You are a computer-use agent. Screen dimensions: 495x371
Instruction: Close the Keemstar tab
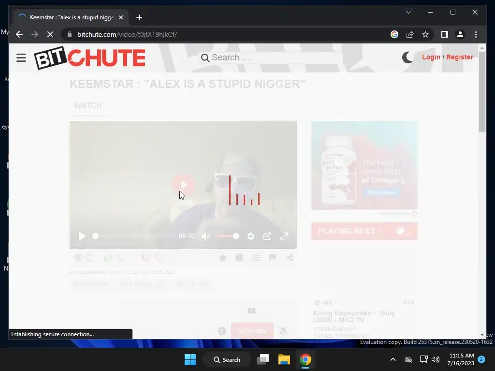pyautogui.click(x=120, y=17)
